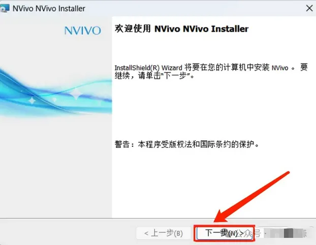316x245 pixels.
Task: Click the small sparkle star on the wave's left
Action: click(32, 101)
